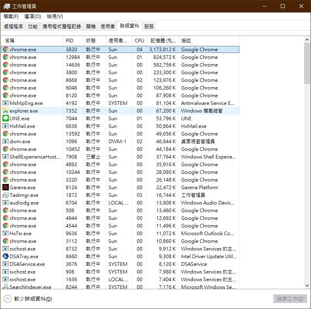Image resolution: width=311 pixels, height=309 pixels.
Task: Click Chrome icon in PID 13592 row
Action: (6, 134)
